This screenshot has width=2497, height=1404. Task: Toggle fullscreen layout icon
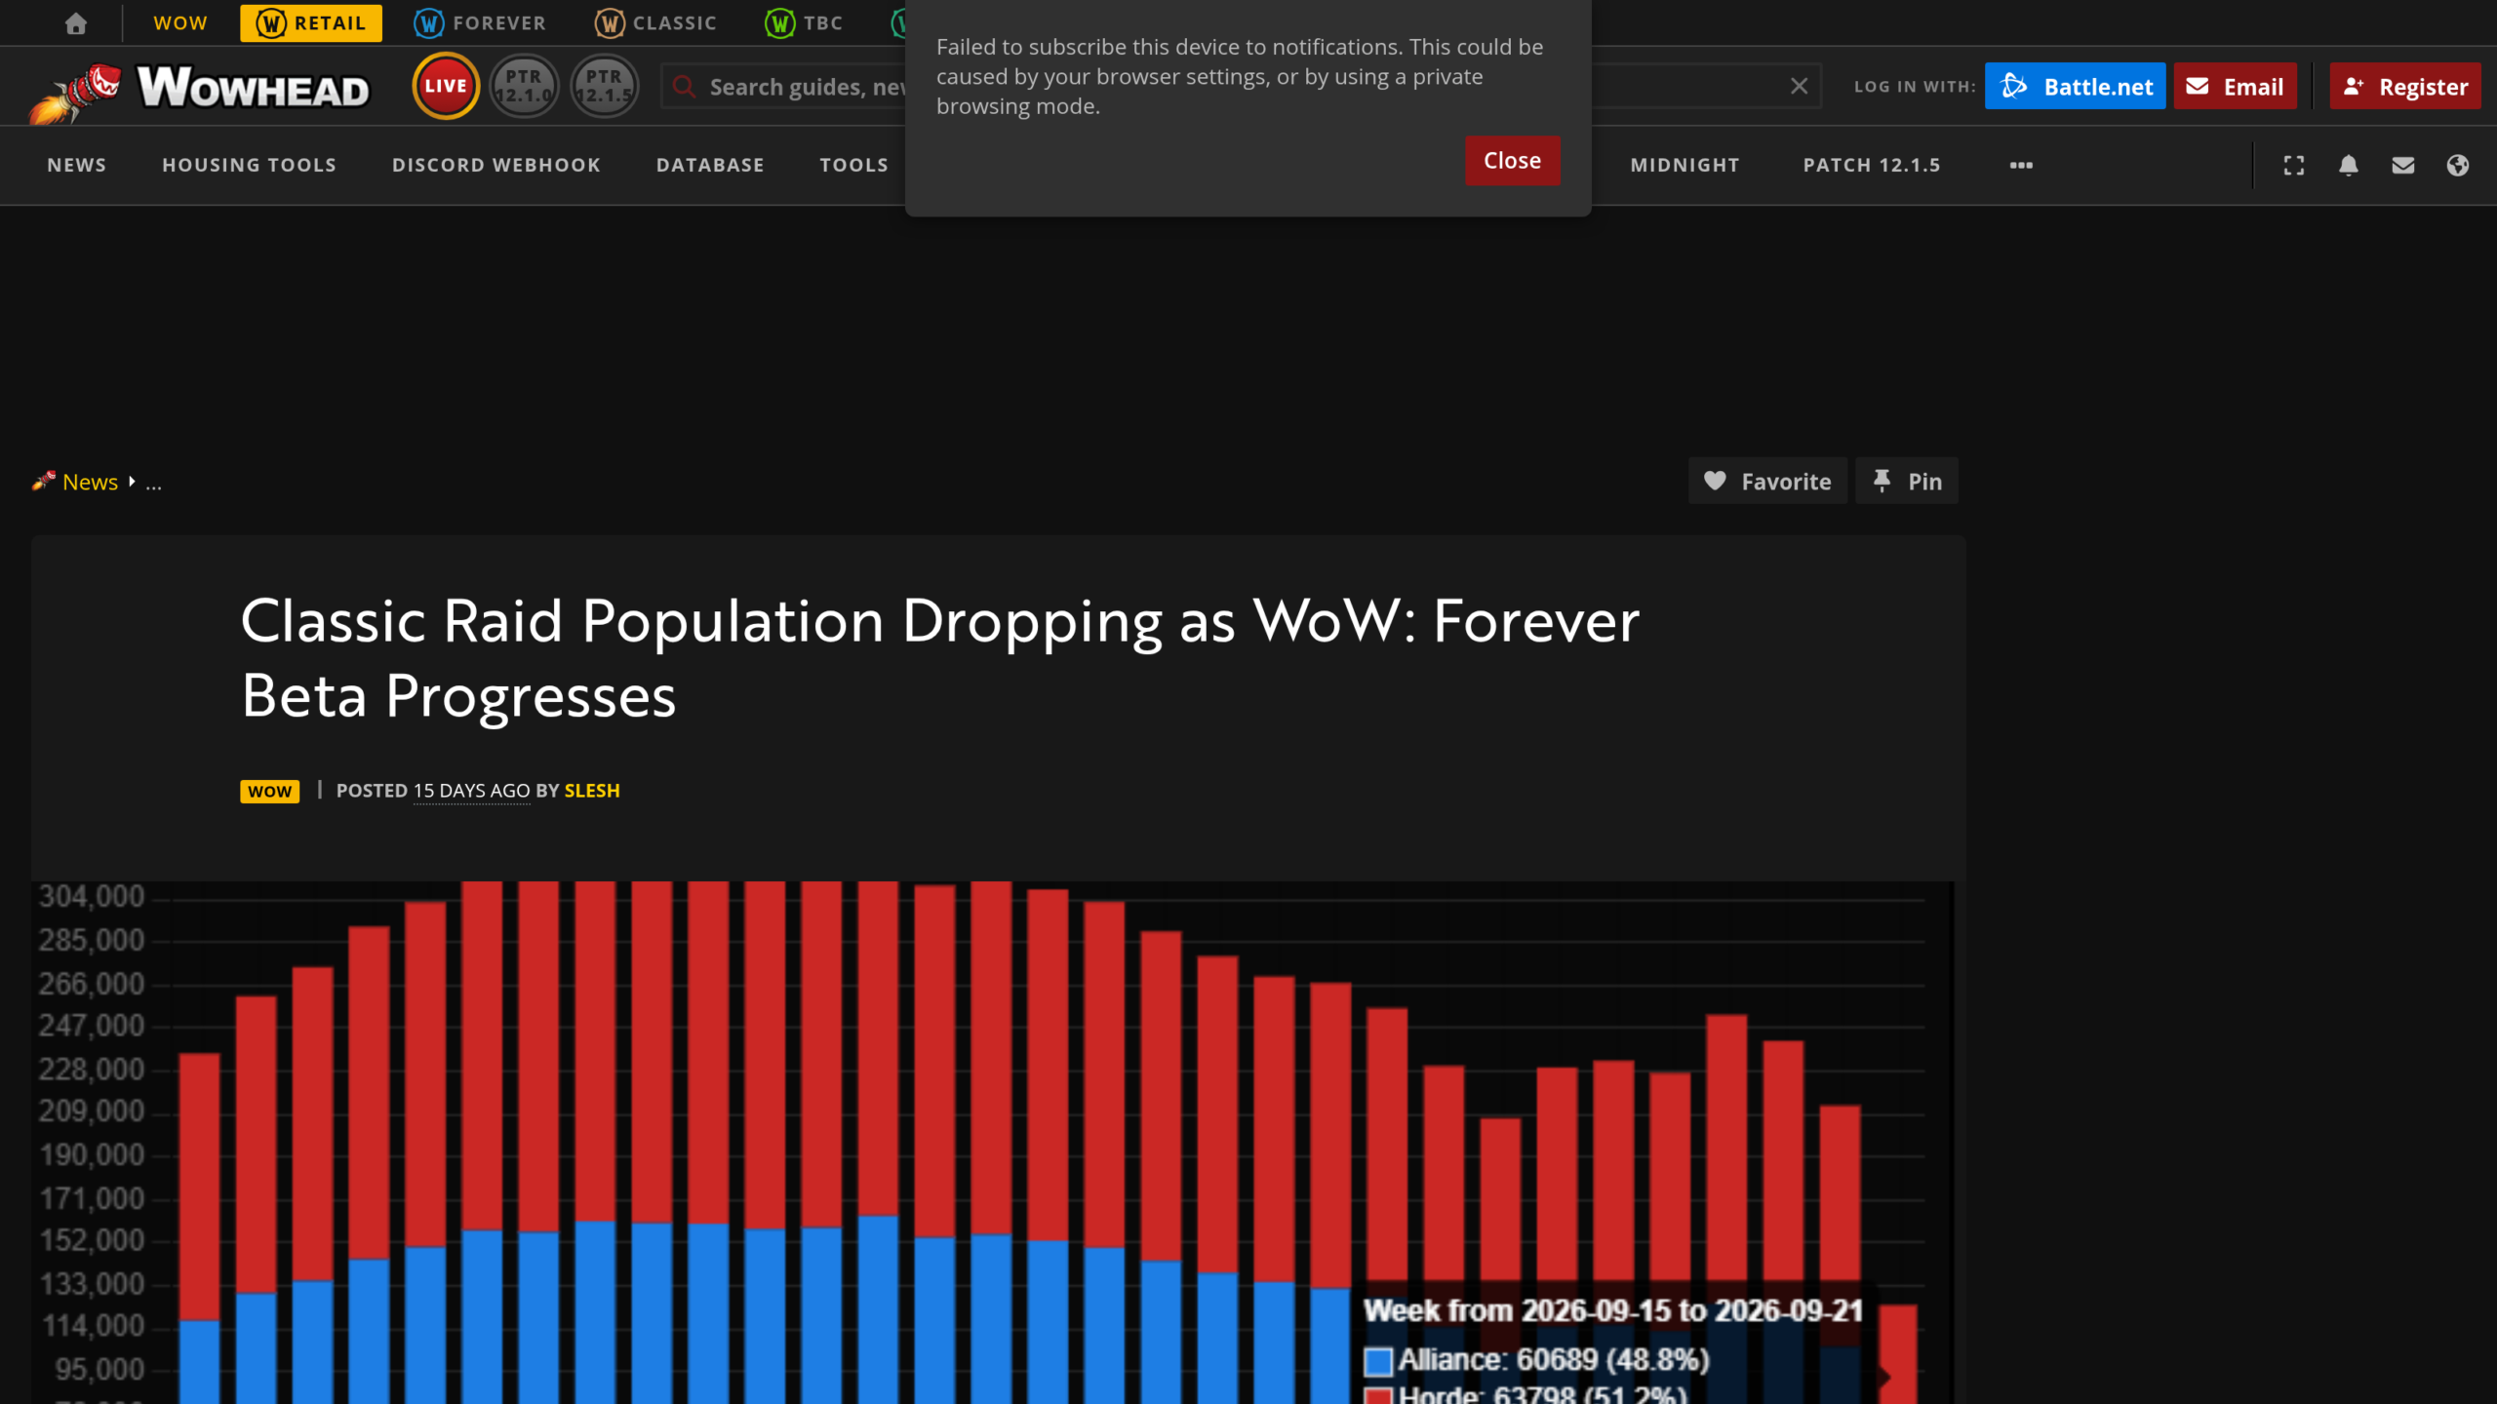(2294, 165)
